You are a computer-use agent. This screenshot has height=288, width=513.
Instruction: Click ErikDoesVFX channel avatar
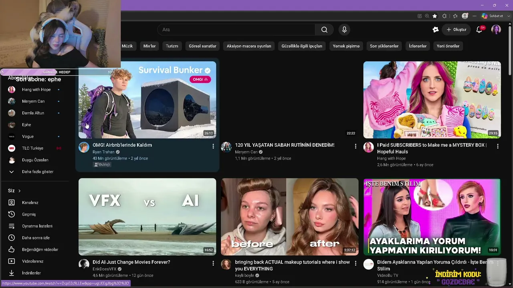click(x=84, y=264)
